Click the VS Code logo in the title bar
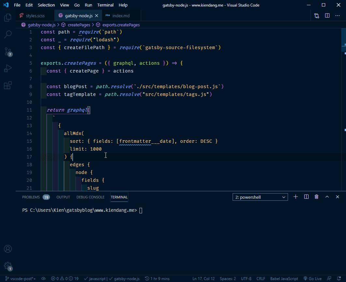Screen dimensions: 346x282 (6, 5)
